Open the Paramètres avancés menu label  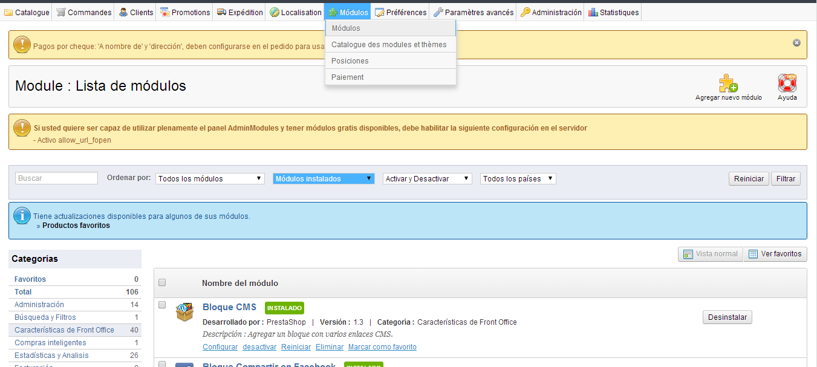(480, 12)
